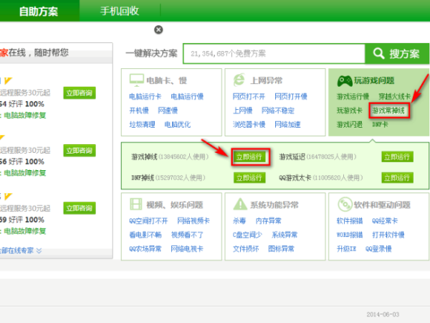Select the 看电影不畅 link
The width and height of the screenshot is (430, 323).
(145, 235)
